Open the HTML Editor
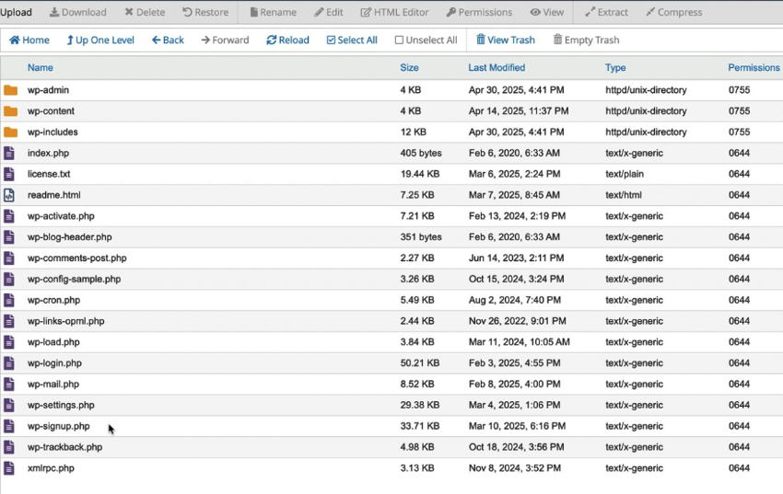 (x=394, y=12)
